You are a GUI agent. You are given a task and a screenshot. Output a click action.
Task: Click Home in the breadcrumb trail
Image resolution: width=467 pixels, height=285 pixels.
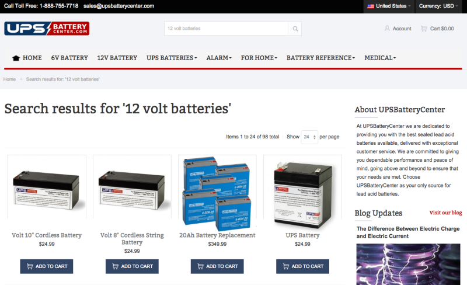[x=9, y=79]
